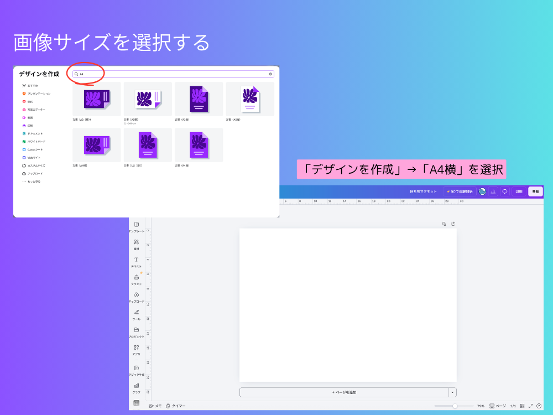This screenshot has width=553, height=415.
Task: Click the 共有 share button
Action: 535,191
